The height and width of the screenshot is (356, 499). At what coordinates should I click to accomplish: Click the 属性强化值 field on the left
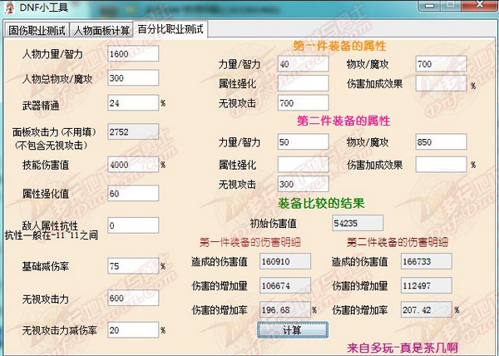coord(132,194)
